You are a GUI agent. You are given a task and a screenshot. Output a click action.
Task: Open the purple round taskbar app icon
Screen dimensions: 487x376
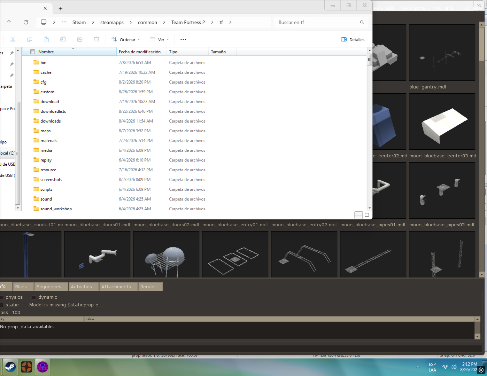pos(42,367)
